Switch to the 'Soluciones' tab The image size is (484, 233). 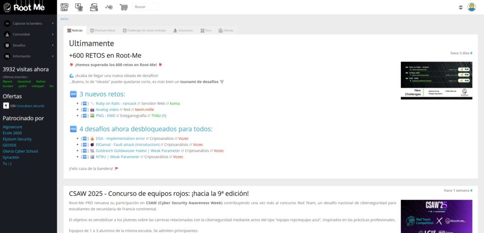pos(183,30)
